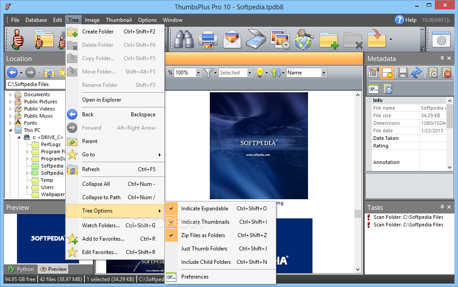The image size is (458, 287).
Task: Open the Go to submenu
Action: coord(115,155)
